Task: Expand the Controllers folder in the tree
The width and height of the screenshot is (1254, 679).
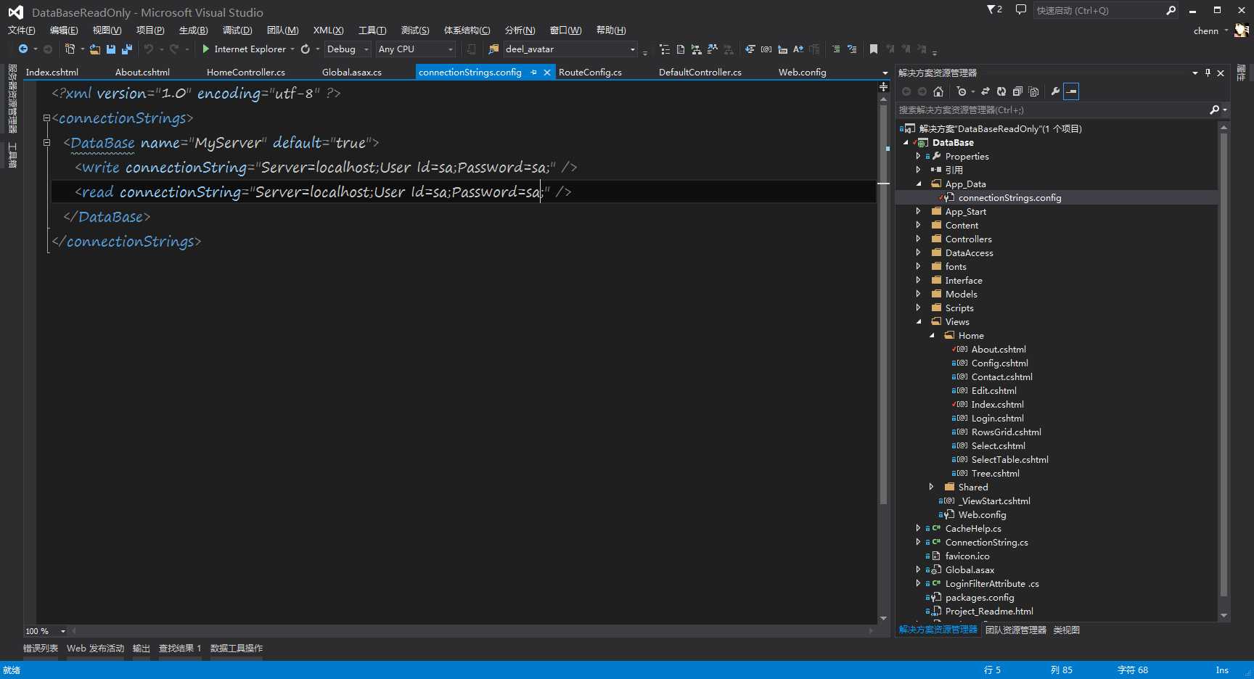Action: pos(919,239)
